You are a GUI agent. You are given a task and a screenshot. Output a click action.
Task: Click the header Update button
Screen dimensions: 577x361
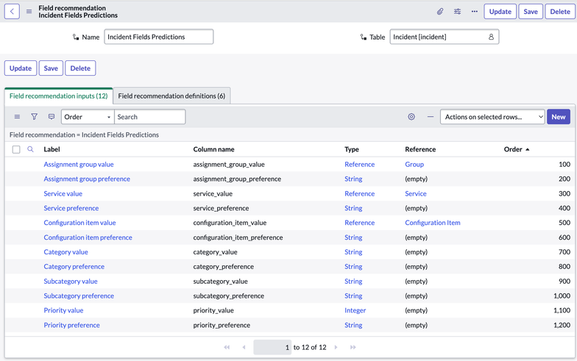(x=500, y=12)
